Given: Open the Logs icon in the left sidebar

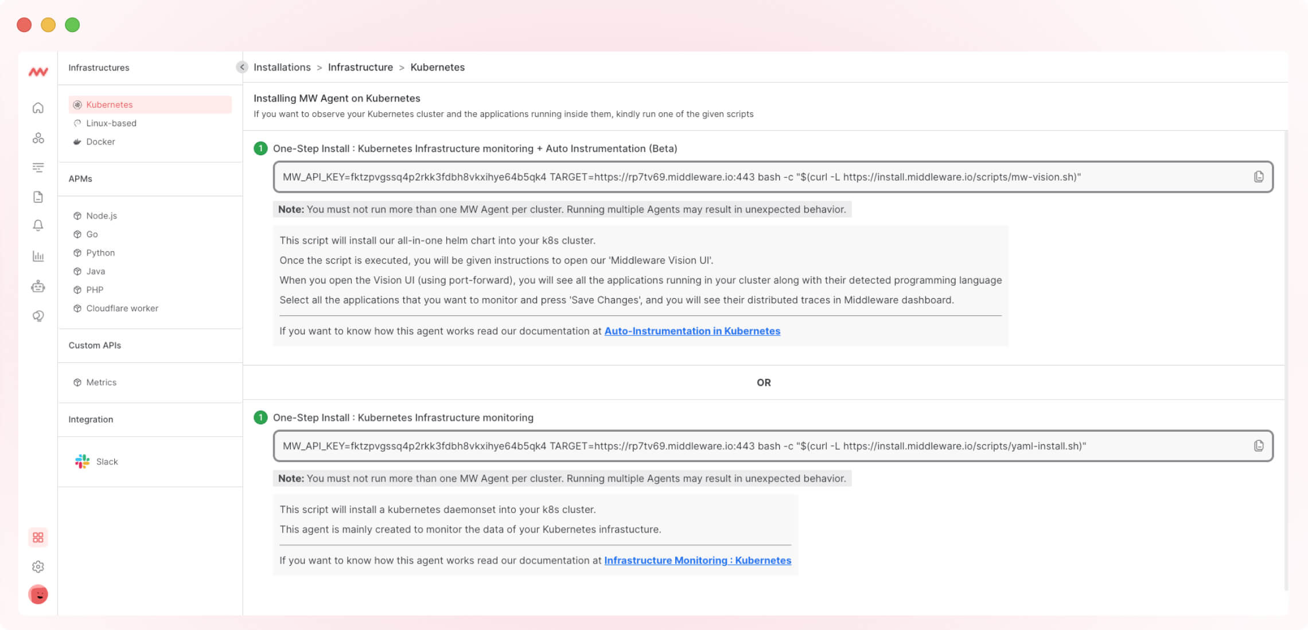Looking at the screenshot, I should pyautogui.click(x=38, y=167).
